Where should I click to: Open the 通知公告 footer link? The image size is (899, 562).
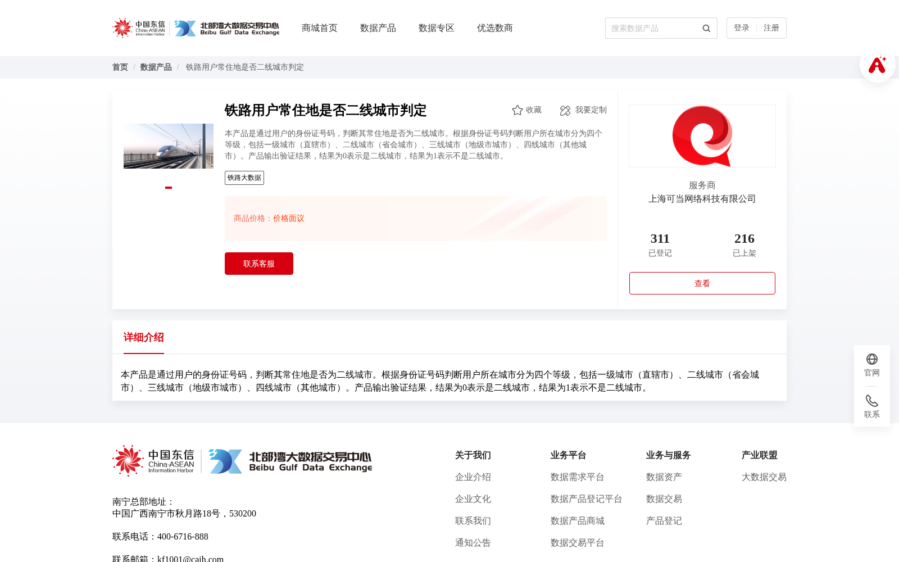click(x=473, y=543)
